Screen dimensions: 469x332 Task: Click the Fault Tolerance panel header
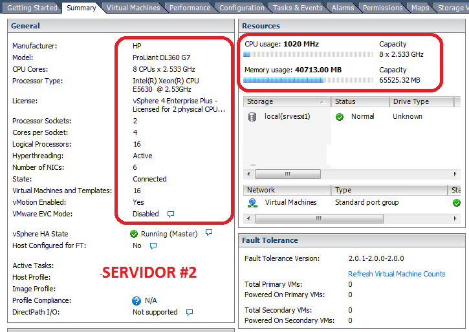tap(352, 240)
